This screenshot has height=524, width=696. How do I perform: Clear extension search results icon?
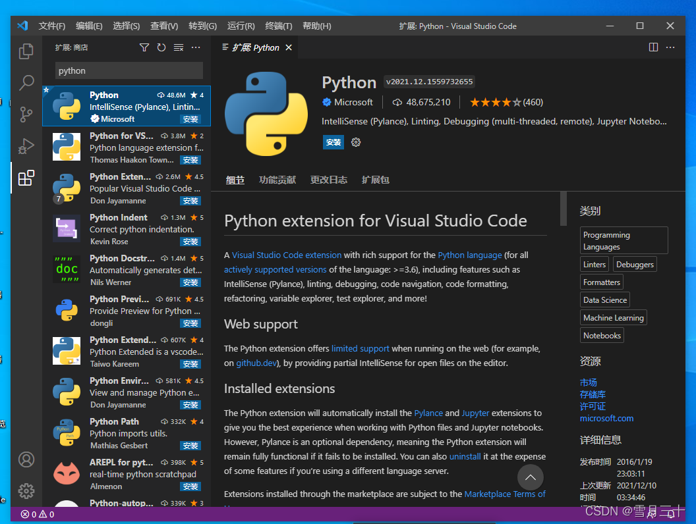[x=179, y=47]
